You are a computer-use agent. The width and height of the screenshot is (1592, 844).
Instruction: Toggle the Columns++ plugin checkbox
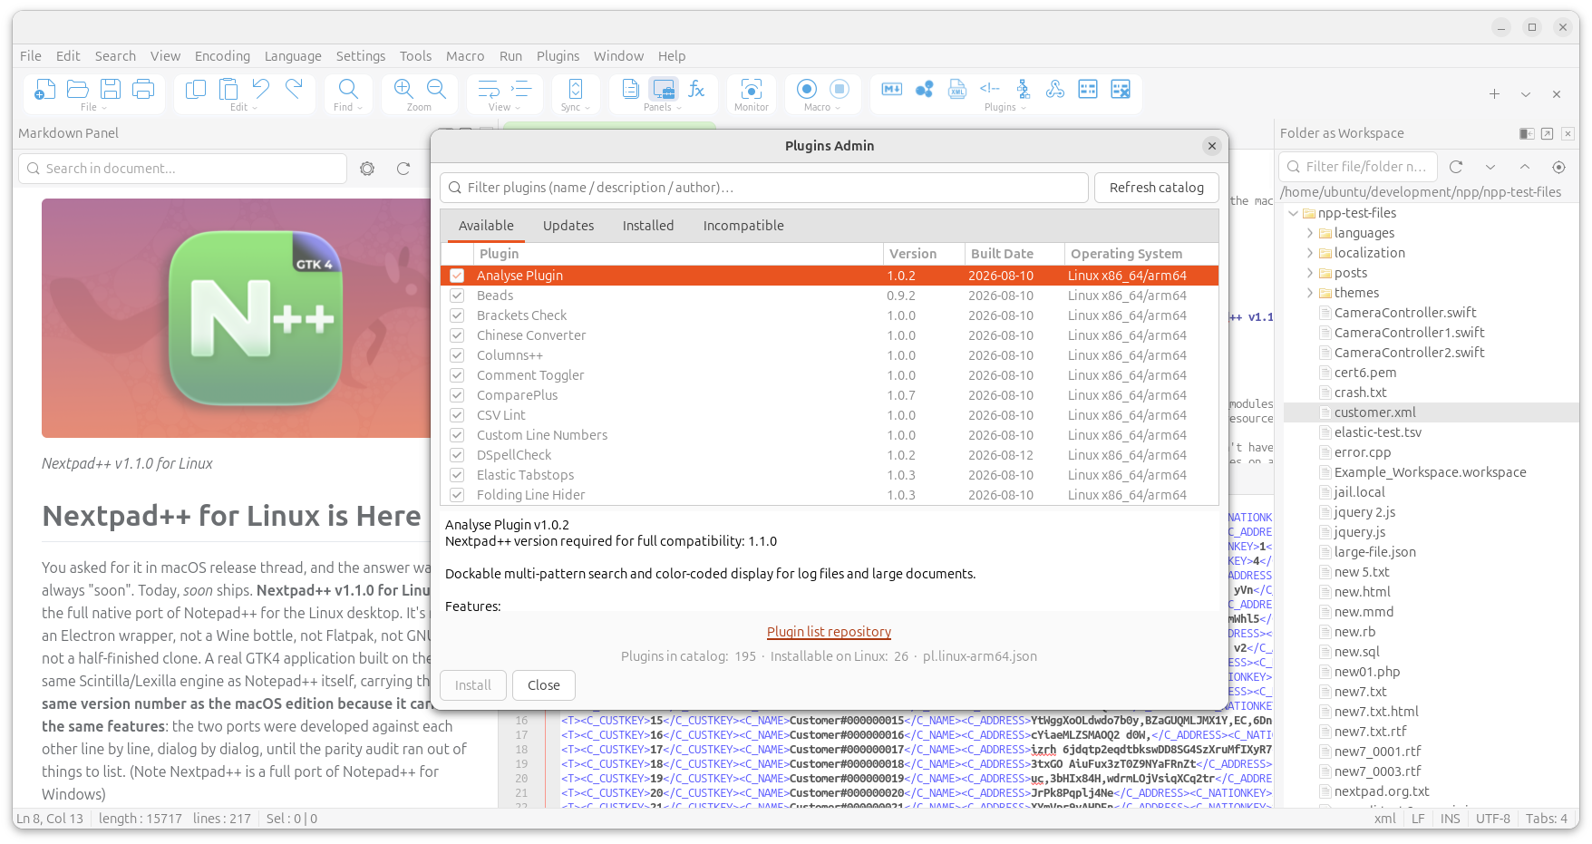pos(457,355)
